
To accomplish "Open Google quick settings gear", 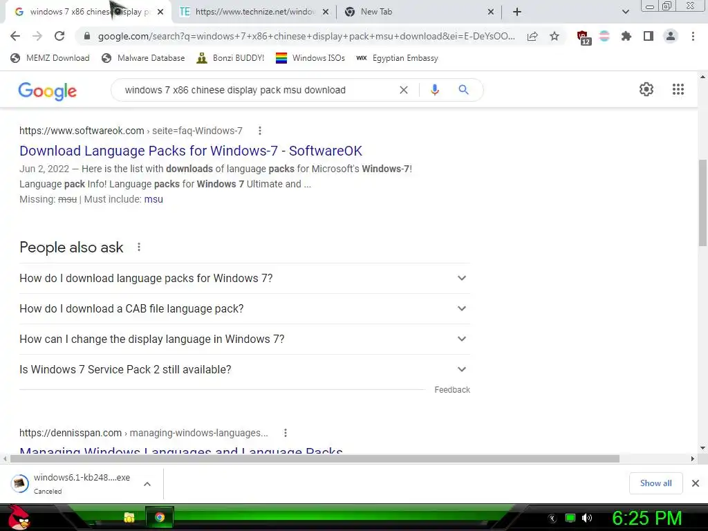I will 646,89.
